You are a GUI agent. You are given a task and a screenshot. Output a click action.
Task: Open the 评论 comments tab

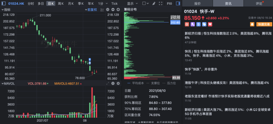(259, 4)
